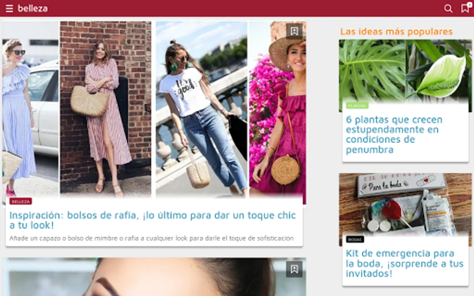
Task: Select the black BODAS category tag
Action: pos(355,239)
